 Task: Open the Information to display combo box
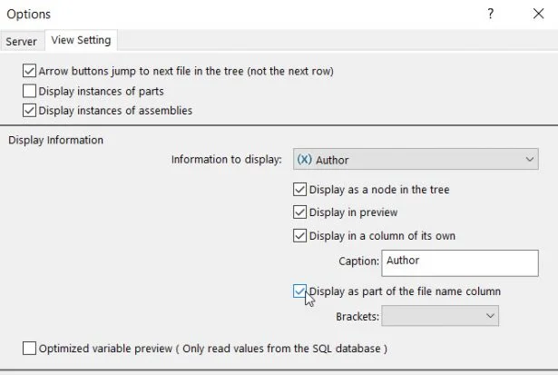point(416,160)
